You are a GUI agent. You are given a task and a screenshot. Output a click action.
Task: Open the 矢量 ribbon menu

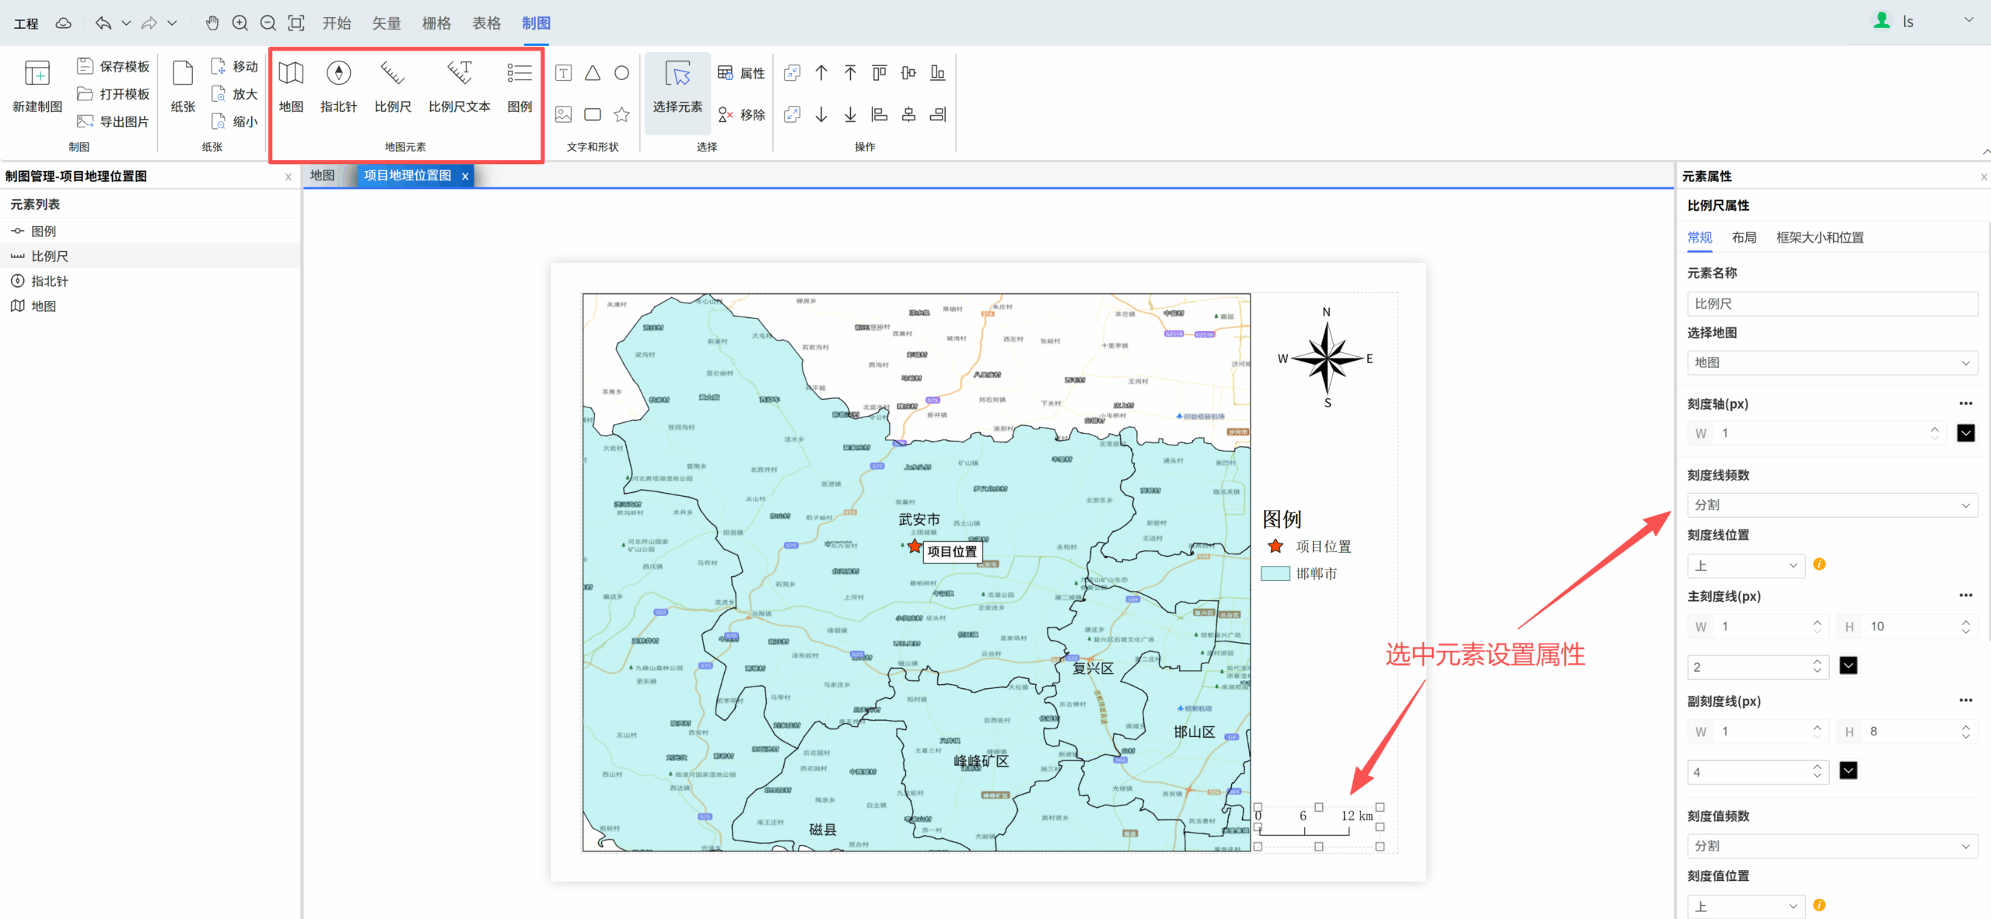pyautogui.click(x=386, y=23)
